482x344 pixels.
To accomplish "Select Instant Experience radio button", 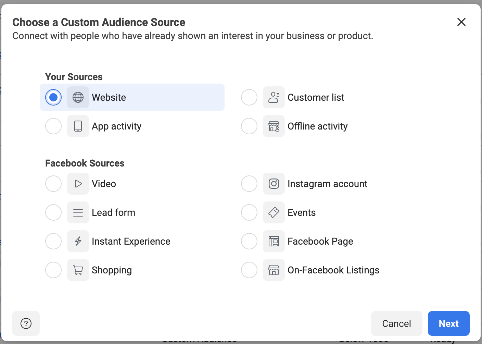I will (x=53, y=241).
